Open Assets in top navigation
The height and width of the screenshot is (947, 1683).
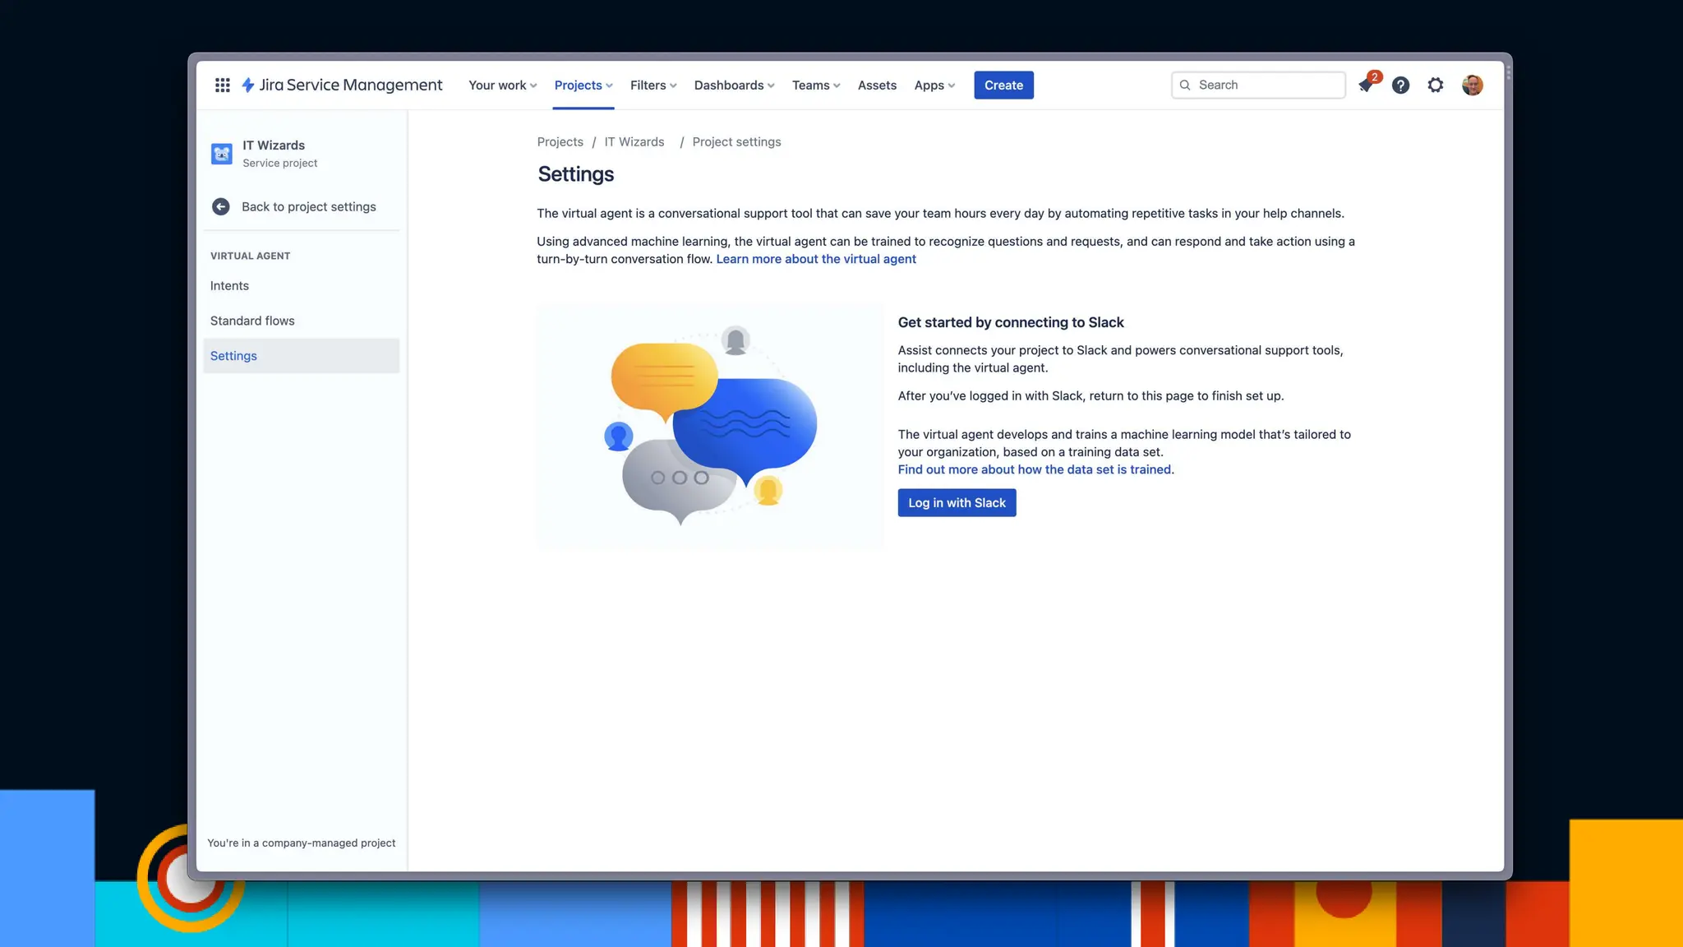point(877,85)
